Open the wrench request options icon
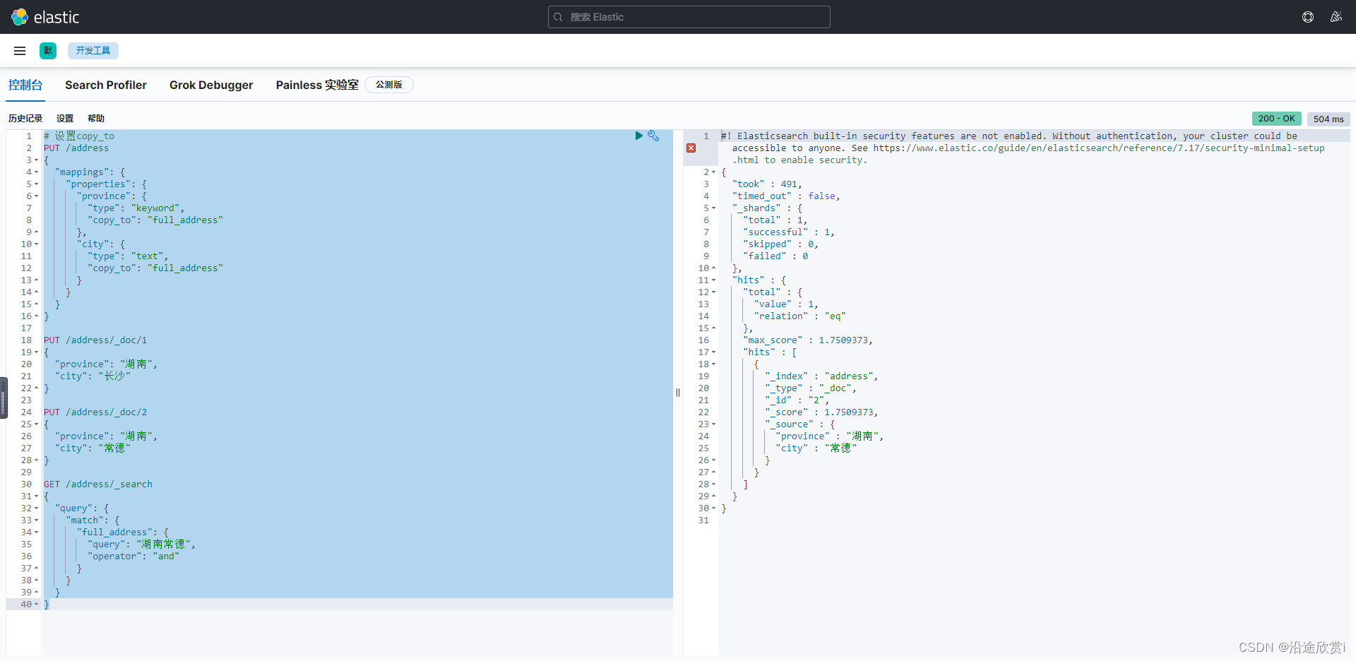The height and width of the screenshot is (661, 1356). tap(653, 136)
